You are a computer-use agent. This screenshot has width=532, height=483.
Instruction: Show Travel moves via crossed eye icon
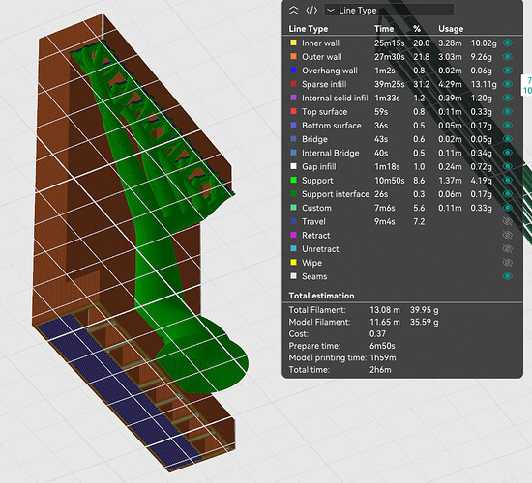point(507,221)
